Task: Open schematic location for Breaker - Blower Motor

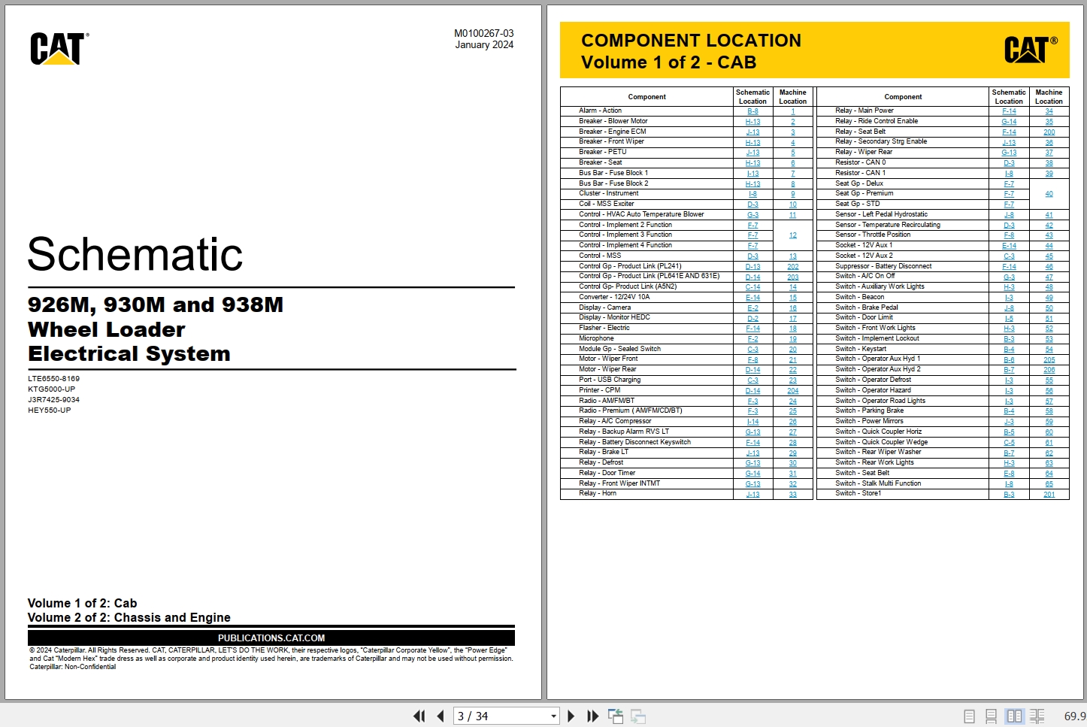Action: (752, 122)
